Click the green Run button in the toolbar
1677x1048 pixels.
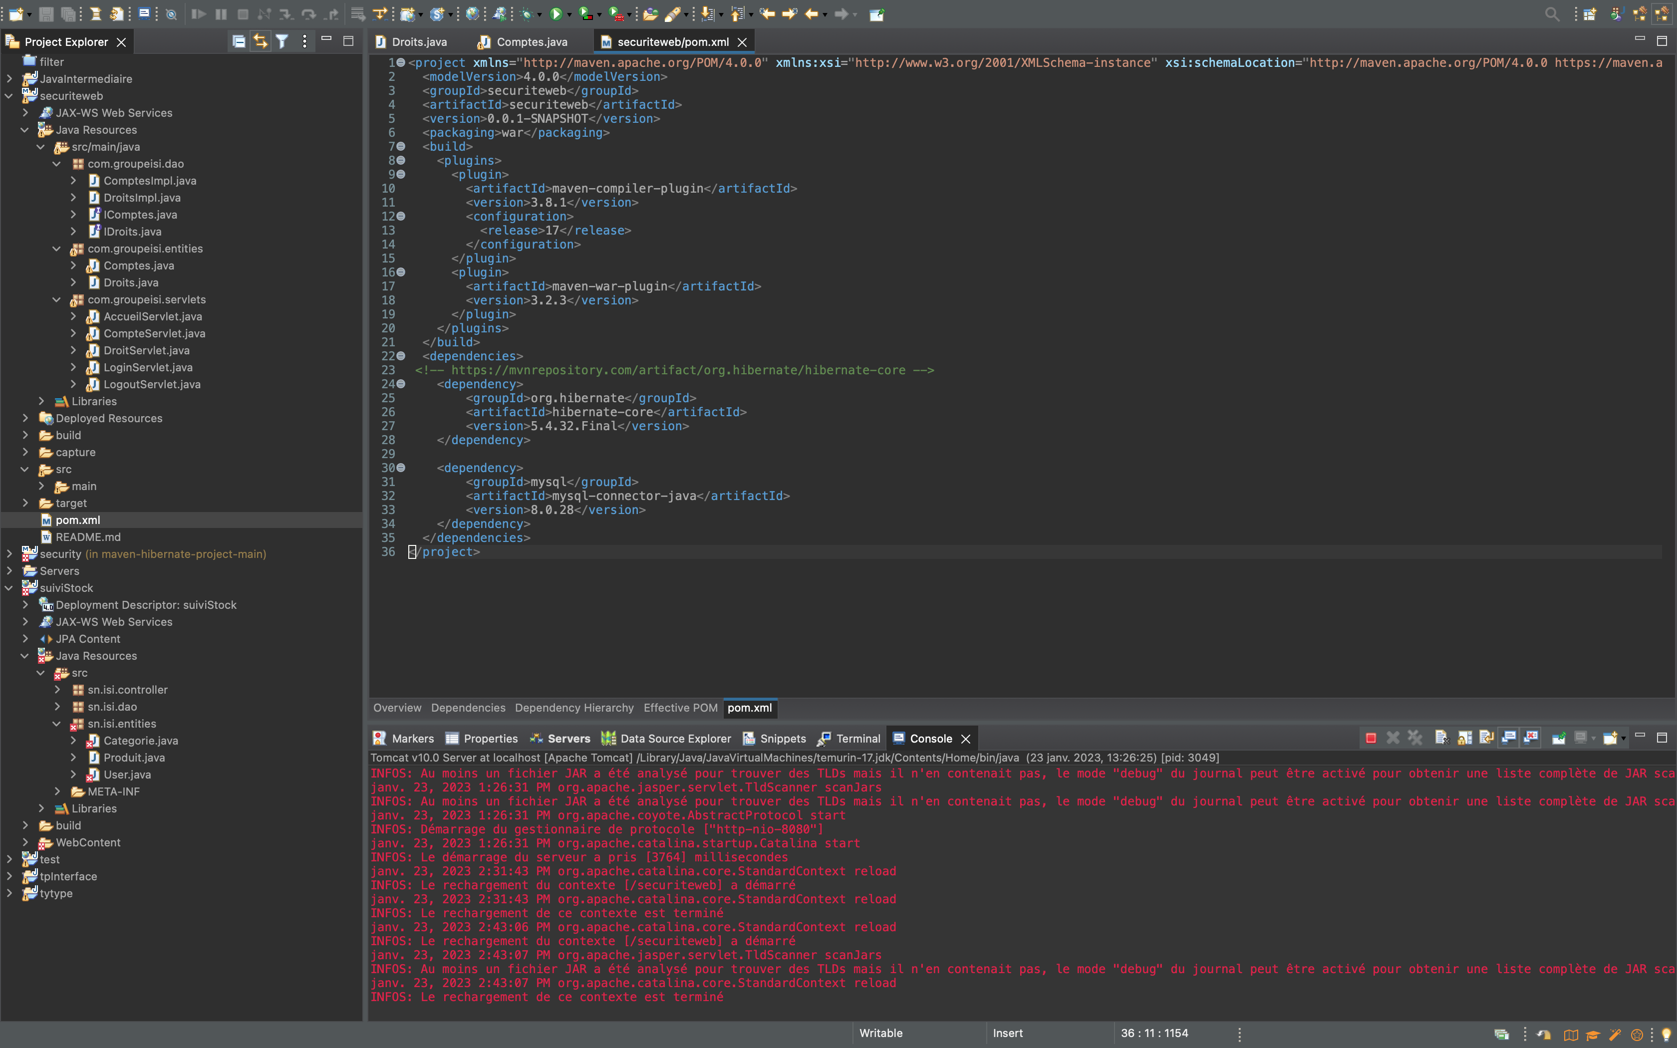click(x=556, y=14)
